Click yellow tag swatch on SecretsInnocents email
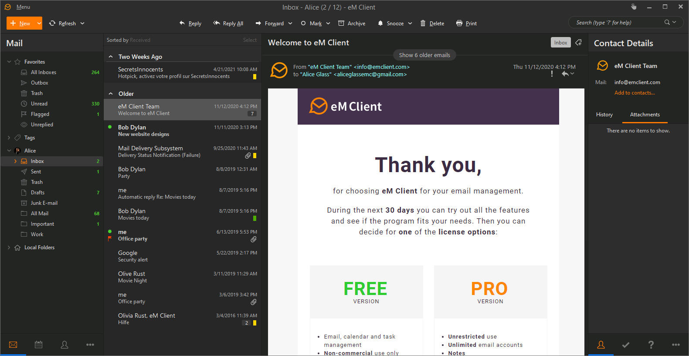689x356 pixels. (255, 77)
